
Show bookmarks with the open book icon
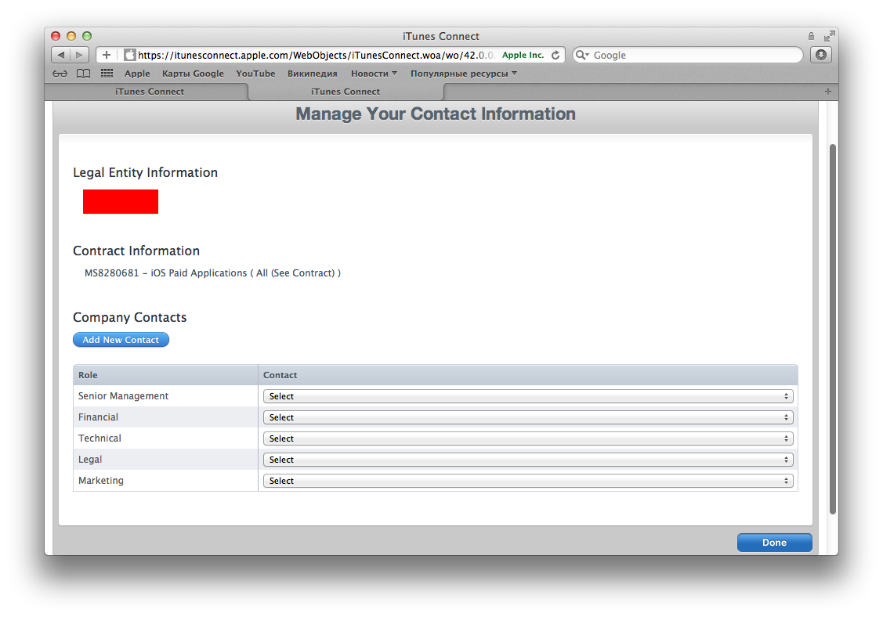click(x=83, y=73)
